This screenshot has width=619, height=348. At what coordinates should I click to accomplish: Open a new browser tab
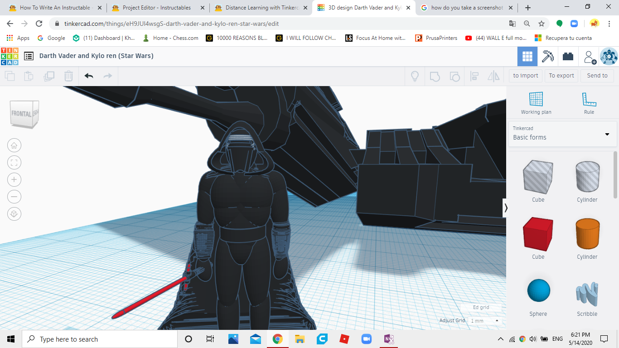click(x=528, y=8)
